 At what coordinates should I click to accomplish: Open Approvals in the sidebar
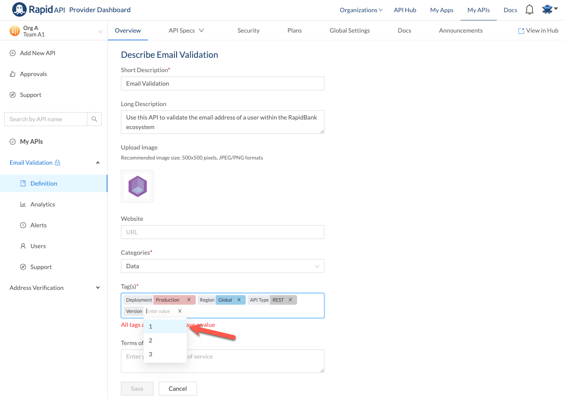click(33, 74)
